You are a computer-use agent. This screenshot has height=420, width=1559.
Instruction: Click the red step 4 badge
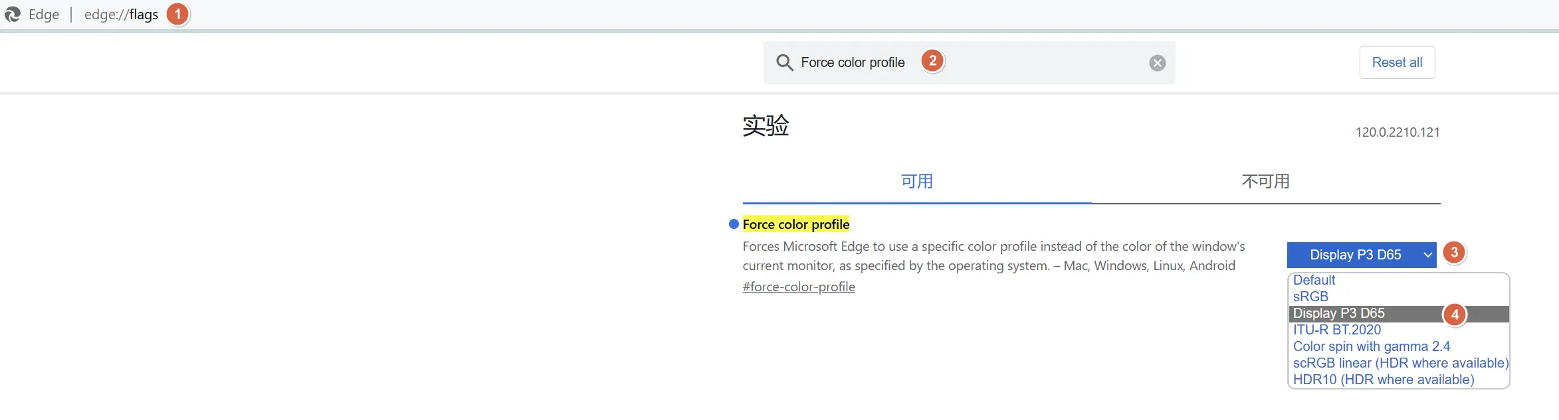click(1455, 315)
